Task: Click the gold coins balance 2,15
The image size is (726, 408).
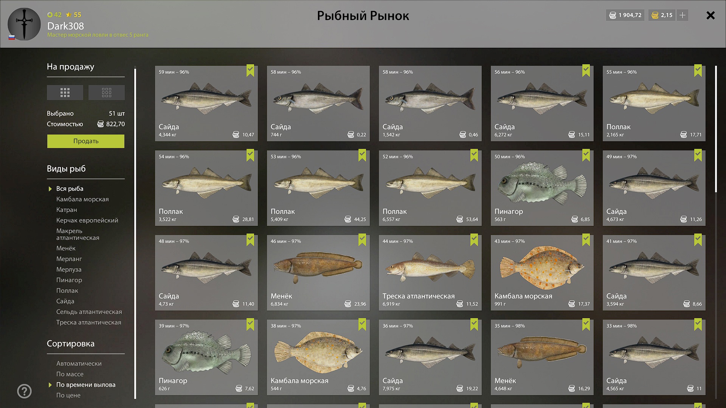Action: pyautogui.click(x=662, y=15)
